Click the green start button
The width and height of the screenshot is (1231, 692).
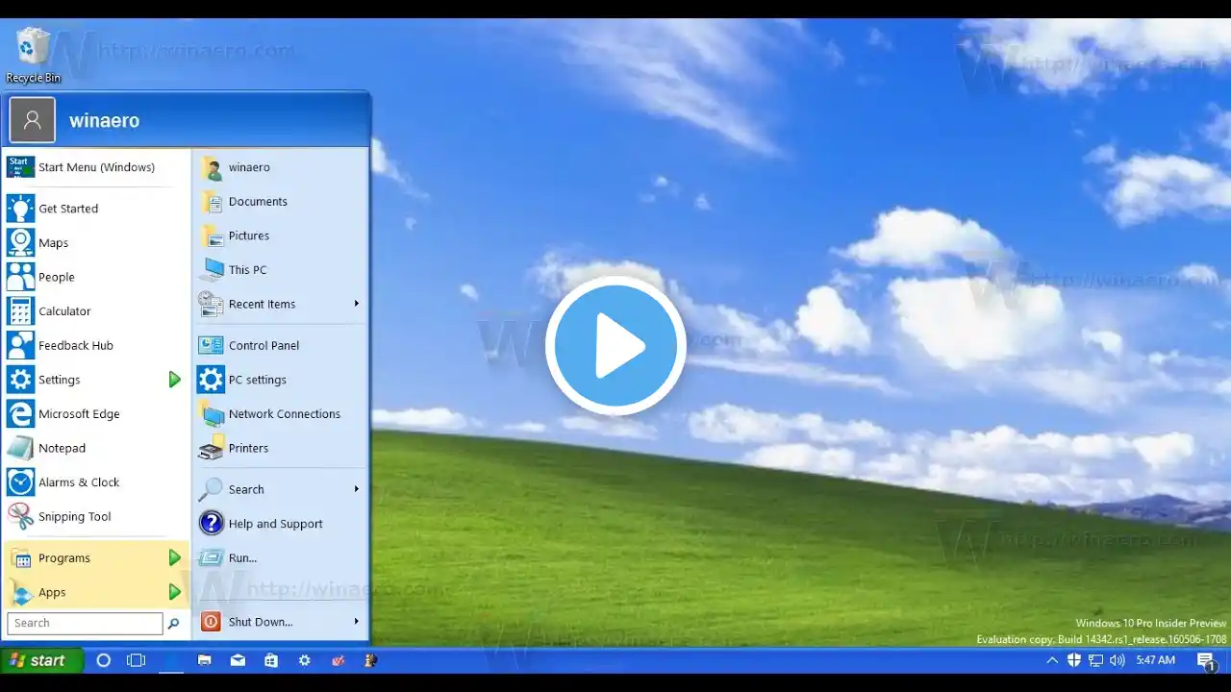(42, 660)
